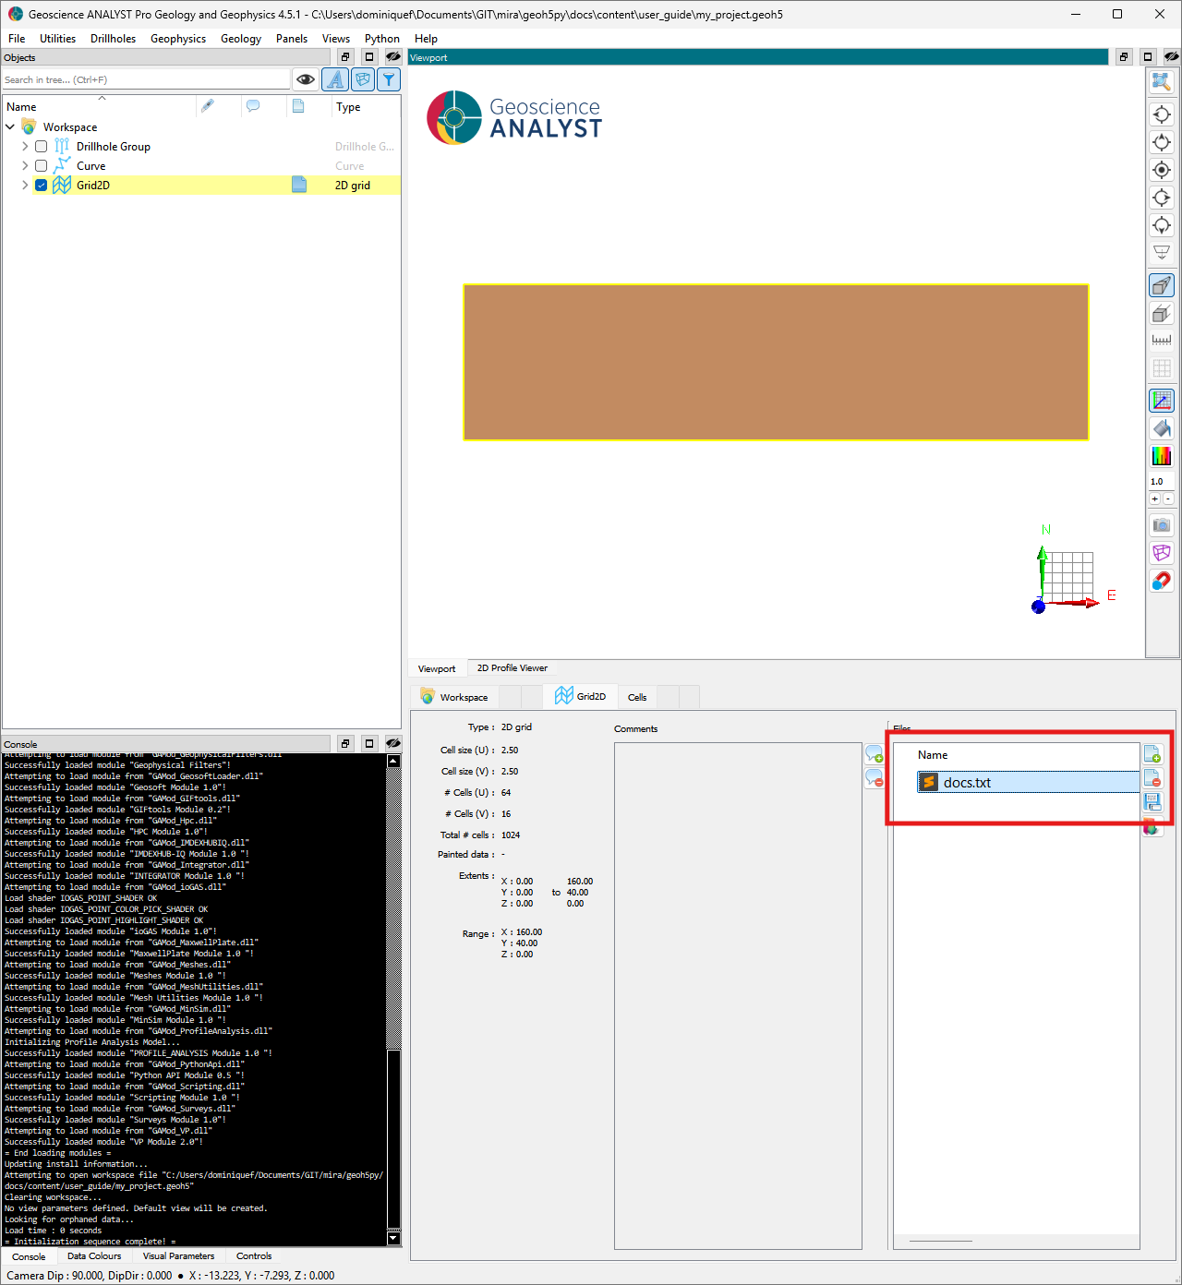The image size is (1182, 1285).
Task: Toggle the spectrum colour legend icon
Action: click(1162, 456)
